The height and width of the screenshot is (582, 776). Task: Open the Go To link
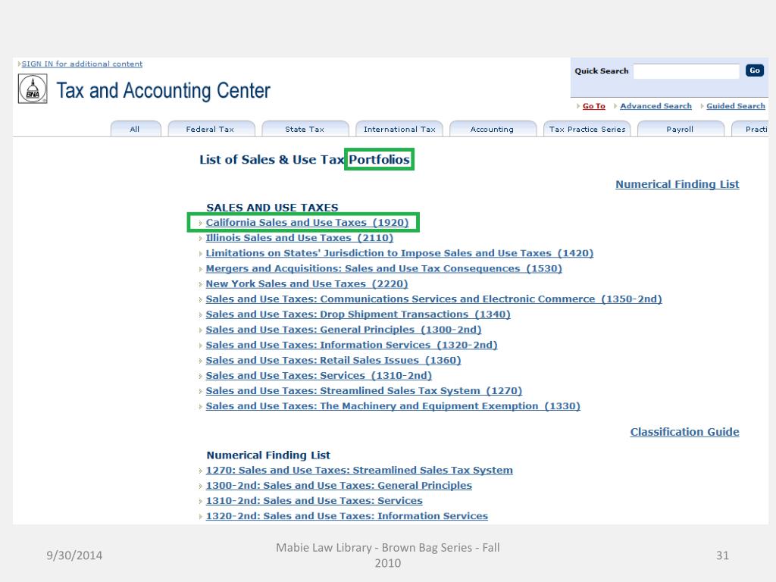pyautogui.click(x=593, y=106)
